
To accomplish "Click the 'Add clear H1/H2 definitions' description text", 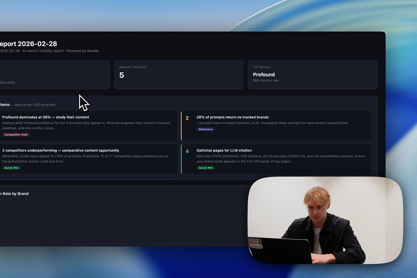I will (x=281, y=159).
